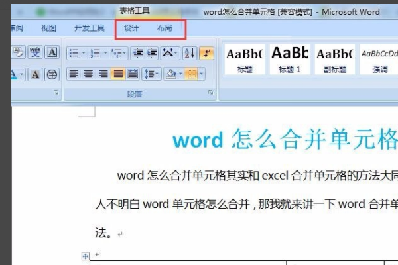Open borders dropdown arrow

202,74
